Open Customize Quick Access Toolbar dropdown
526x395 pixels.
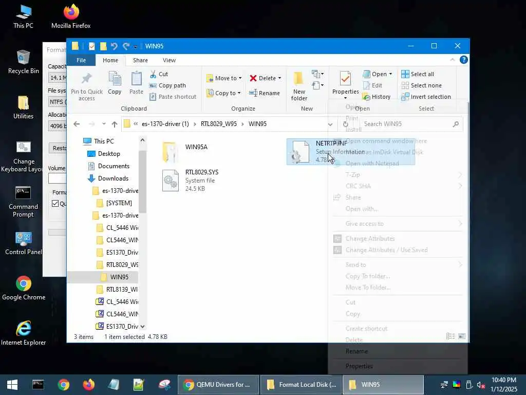pyautogui.click(x=135, y=47)
